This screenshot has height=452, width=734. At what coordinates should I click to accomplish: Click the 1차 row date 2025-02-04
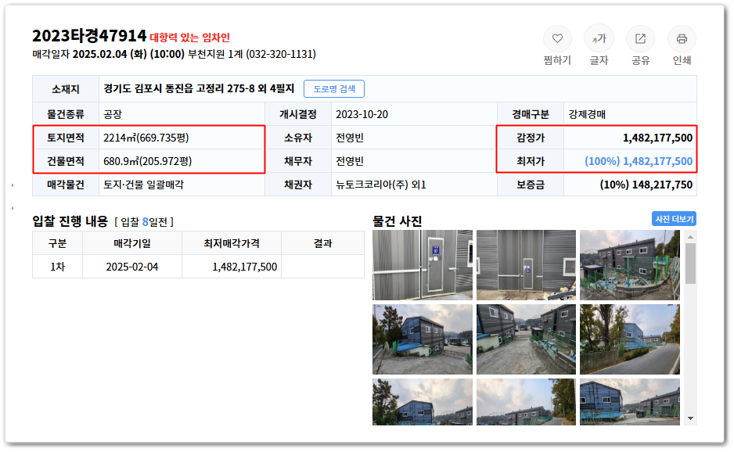(x=132, y=267)
